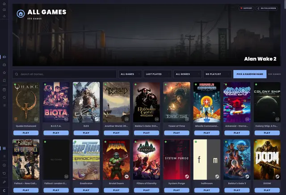Open the book-shaped library icon in sidebar
The width and height of the screenshot is (286, 195).
pyautogui.click(x=4, y=10)
